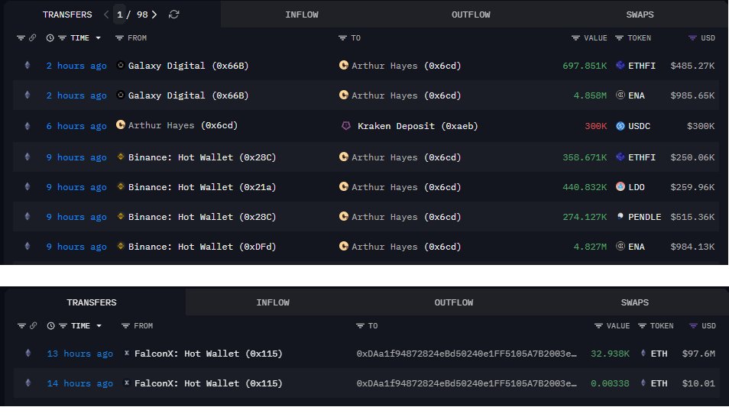Click page number 1 input field
Viewport: 729px width, 420px height.
point(120,15)
